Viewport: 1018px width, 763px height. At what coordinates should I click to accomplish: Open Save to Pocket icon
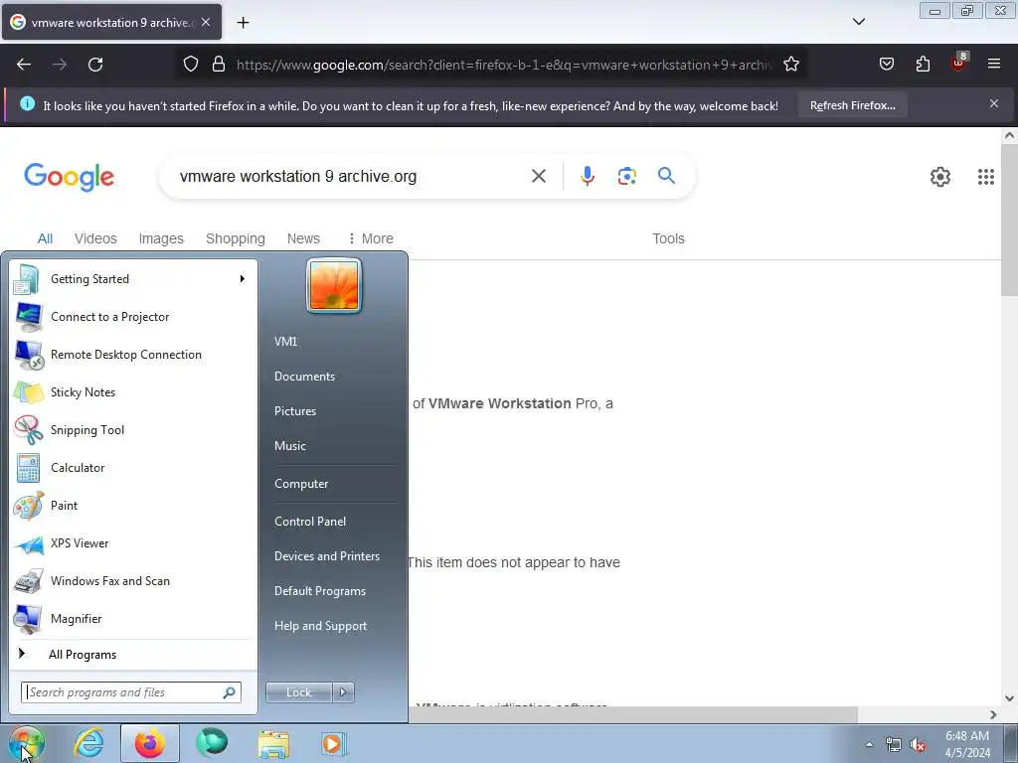(x=886, y=64)
